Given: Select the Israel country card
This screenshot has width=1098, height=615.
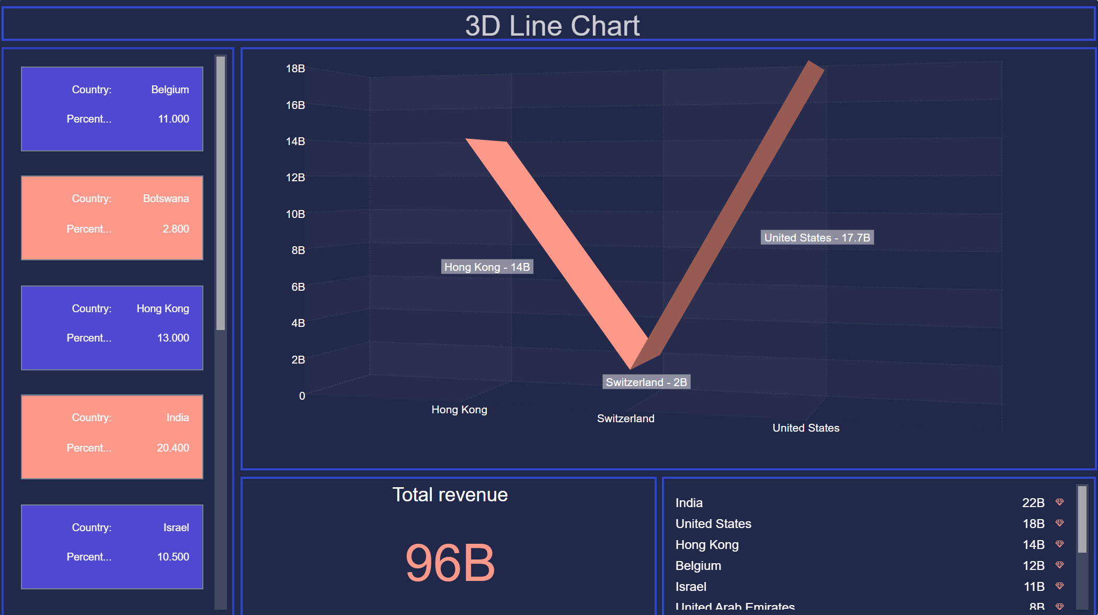Looking at the screenshot, I should [x=112, y=547].
